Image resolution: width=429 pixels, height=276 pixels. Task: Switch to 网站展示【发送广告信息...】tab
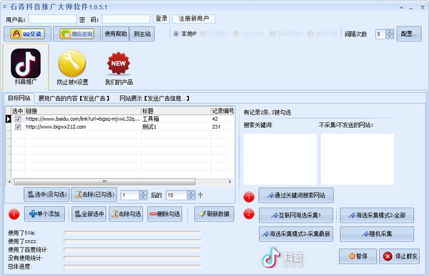tap(154, 99)
